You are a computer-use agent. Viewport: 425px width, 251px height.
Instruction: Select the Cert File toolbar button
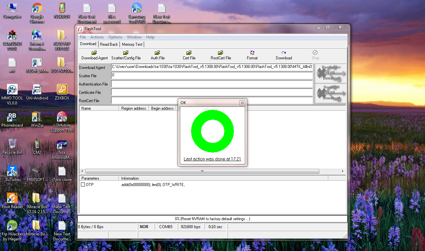tap(189, 55)
